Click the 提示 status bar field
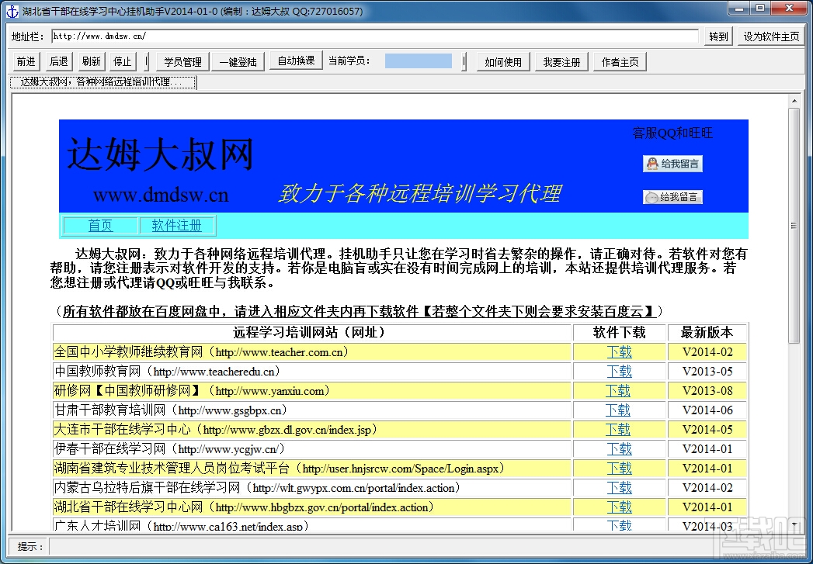The height and width of the screenshot is (564, 813). 426,546
